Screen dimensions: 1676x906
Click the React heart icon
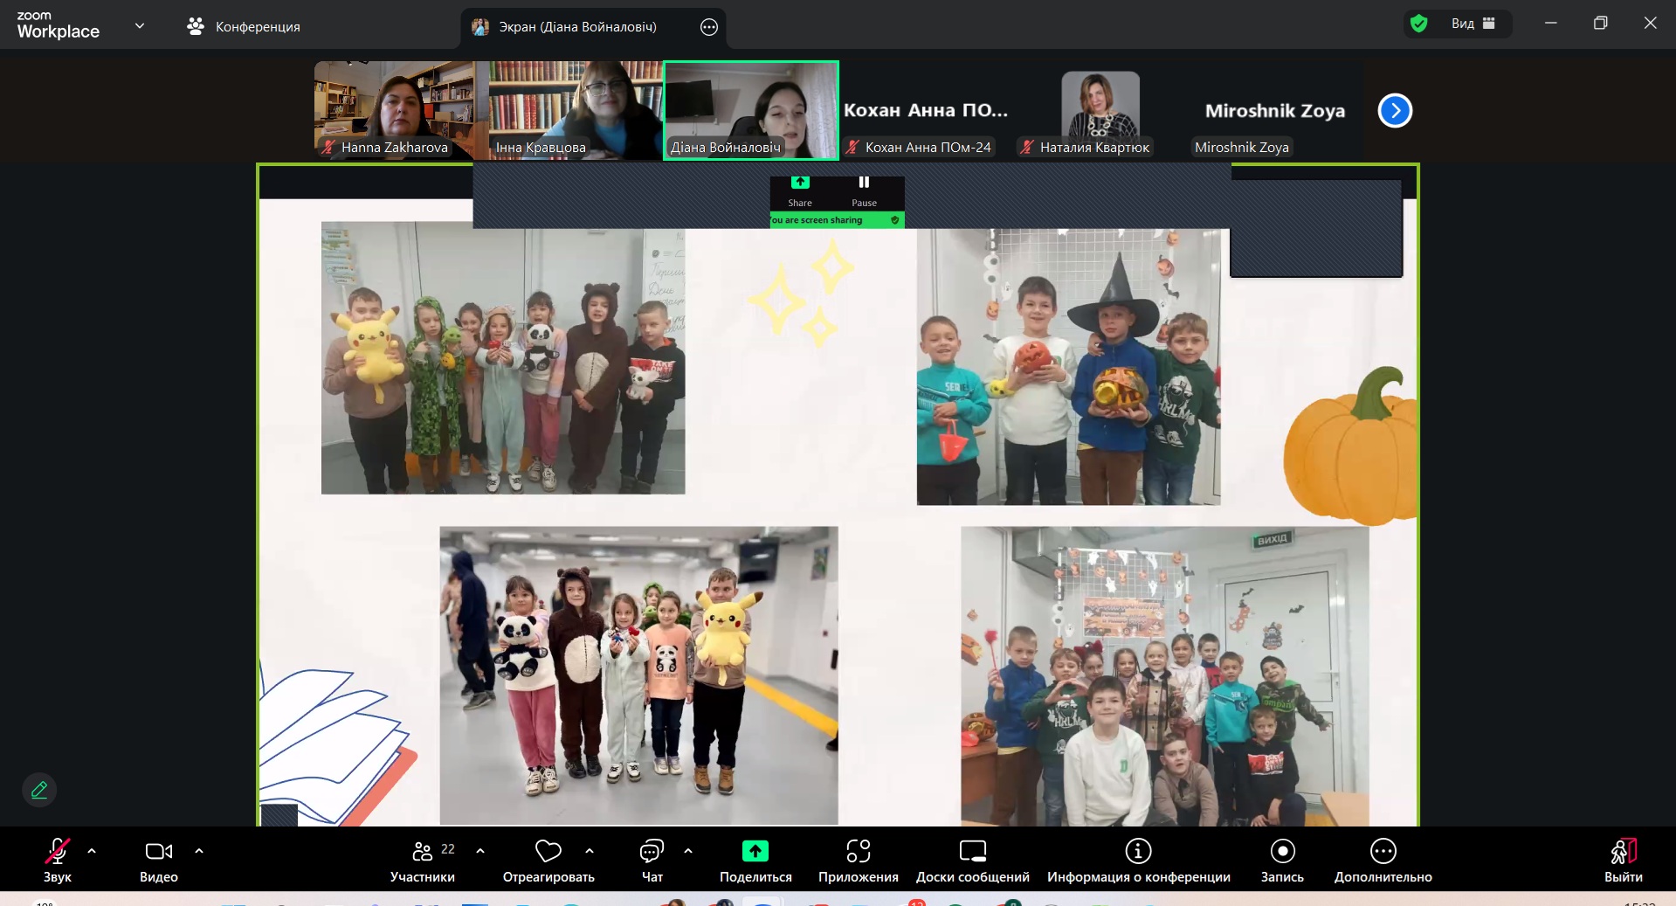548,851
